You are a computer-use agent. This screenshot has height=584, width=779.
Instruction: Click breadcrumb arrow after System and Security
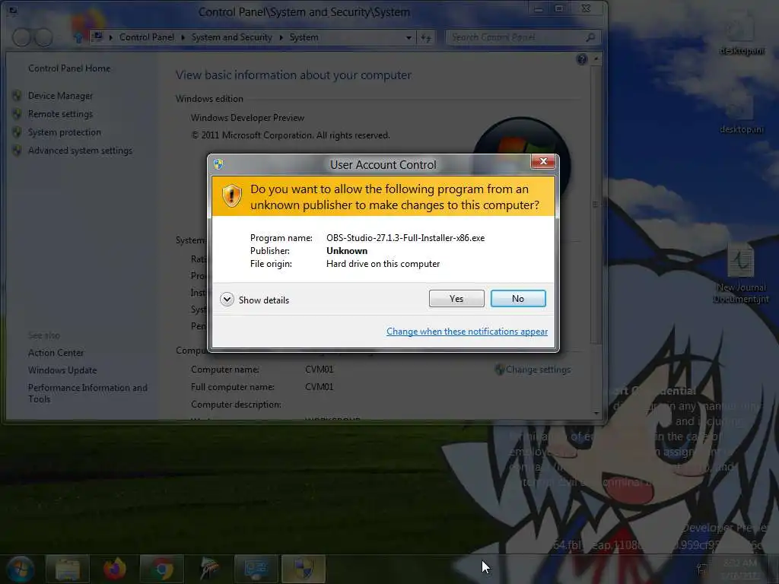pyautogui.click(x=281, y=38)
